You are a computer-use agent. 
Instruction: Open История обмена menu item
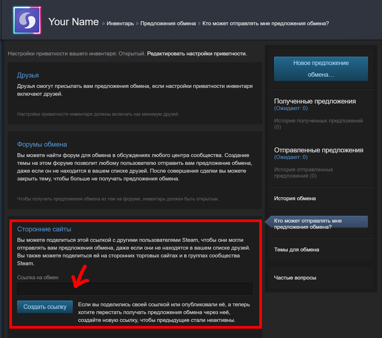(x=295, y=198)
